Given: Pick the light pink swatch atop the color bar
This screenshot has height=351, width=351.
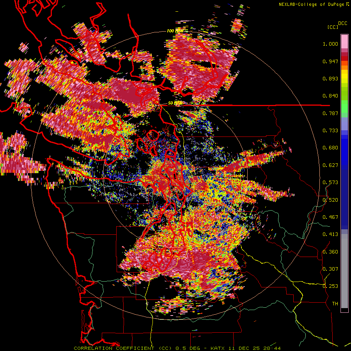Looking at the screenshot, I should 344,41.
